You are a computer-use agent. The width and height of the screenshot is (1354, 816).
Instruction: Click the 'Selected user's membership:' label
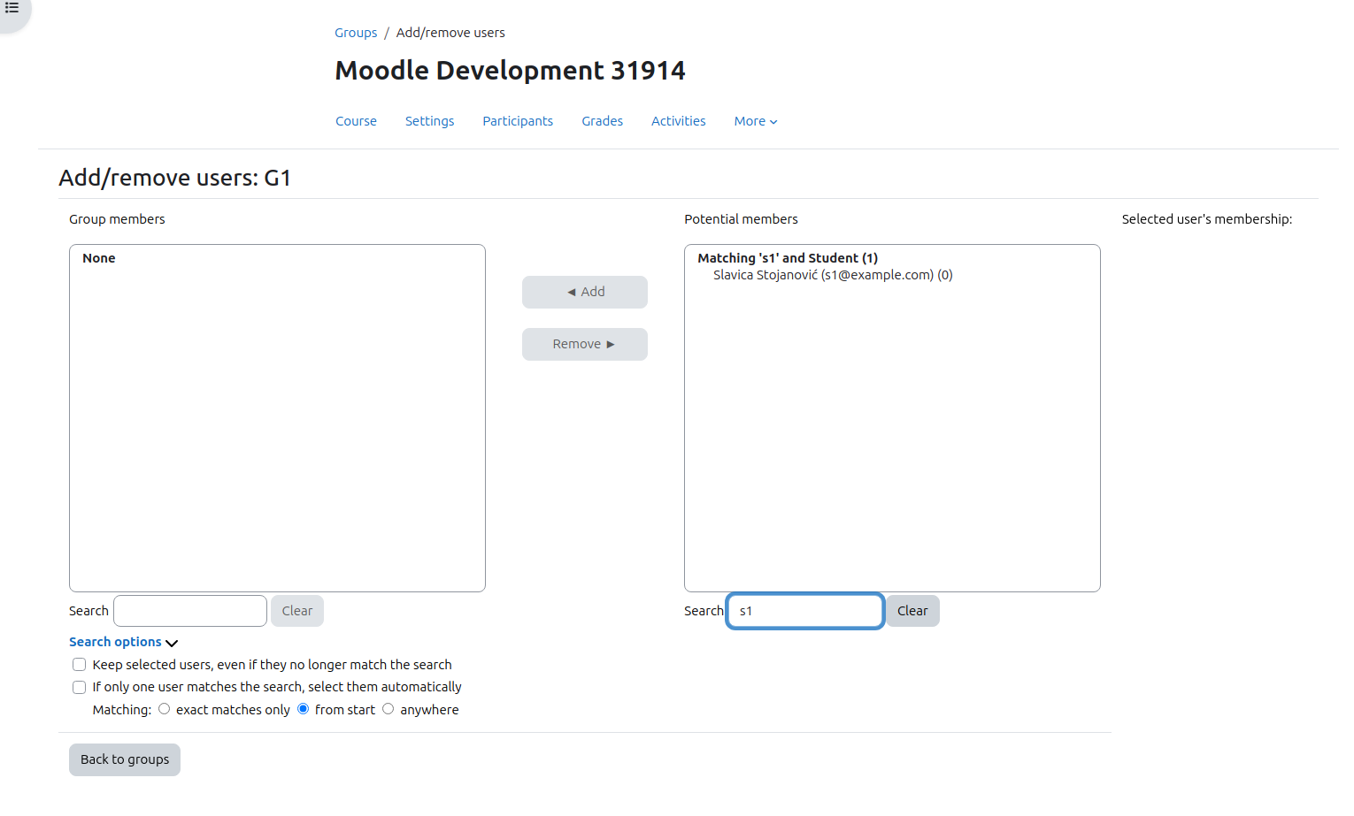1207,219
